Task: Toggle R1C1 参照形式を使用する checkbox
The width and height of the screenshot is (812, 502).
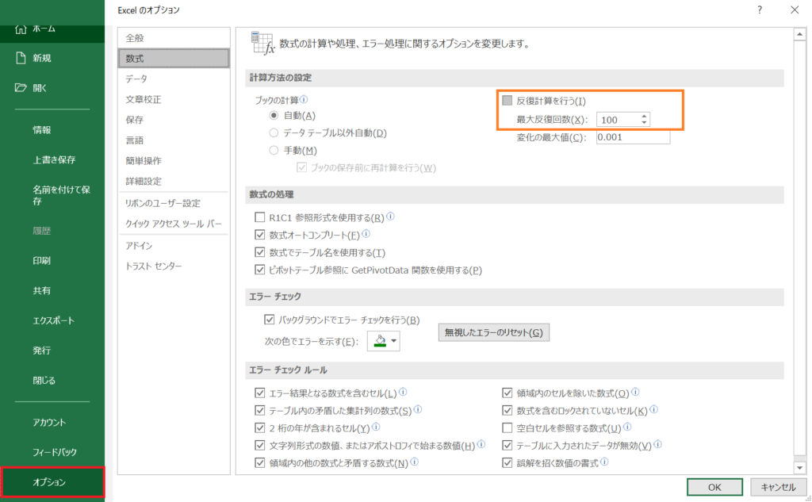Action: pos(260,217)
